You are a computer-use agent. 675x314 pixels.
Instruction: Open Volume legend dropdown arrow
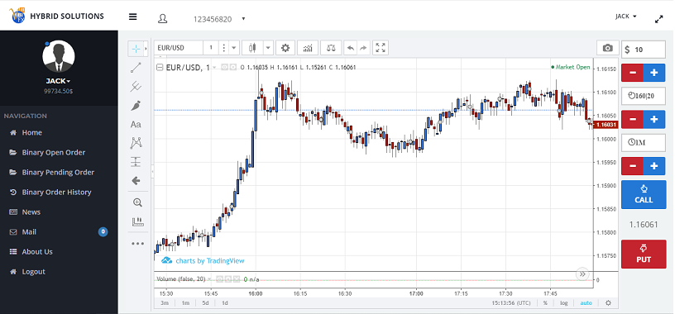tap(209, 279)
